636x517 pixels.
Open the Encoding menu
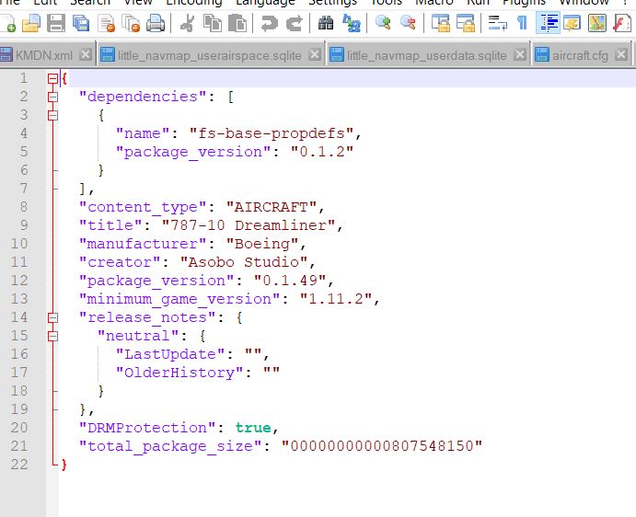coord(194,2)
